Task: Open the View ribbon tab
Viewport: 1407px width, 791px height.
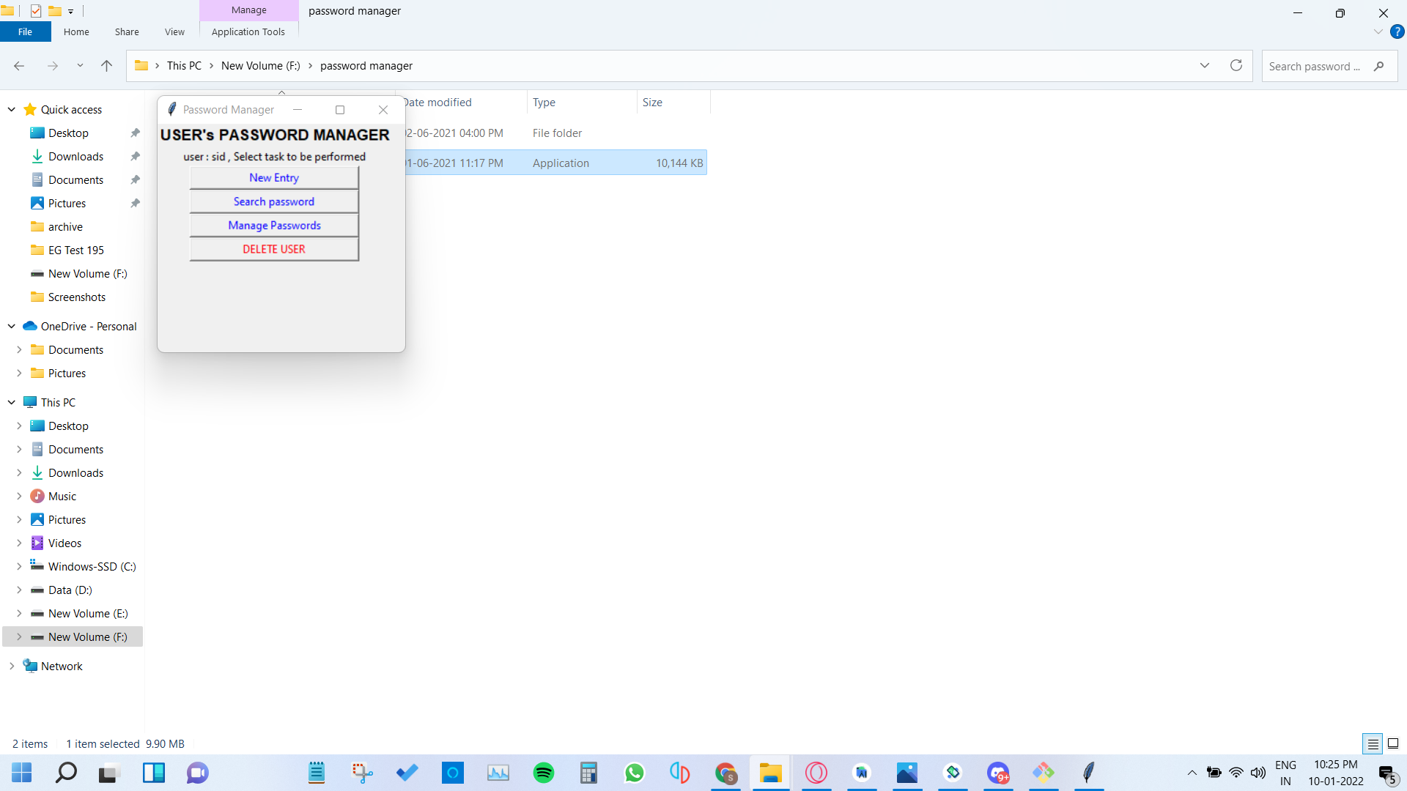Action: pos(174,32)
